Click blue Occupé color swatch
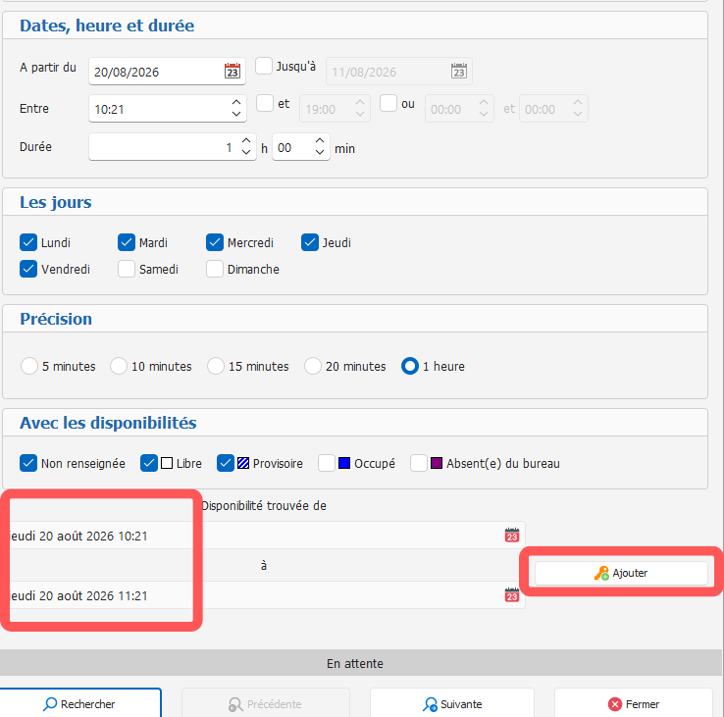724x717 pixels. click(344, 463)
